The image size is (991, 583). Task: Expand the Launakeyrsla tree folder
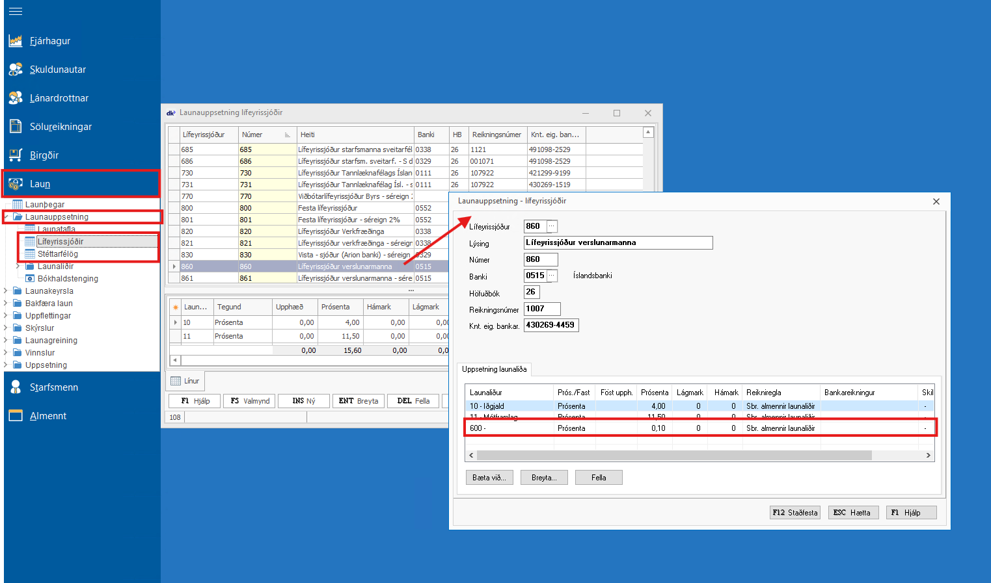point(6,291)
